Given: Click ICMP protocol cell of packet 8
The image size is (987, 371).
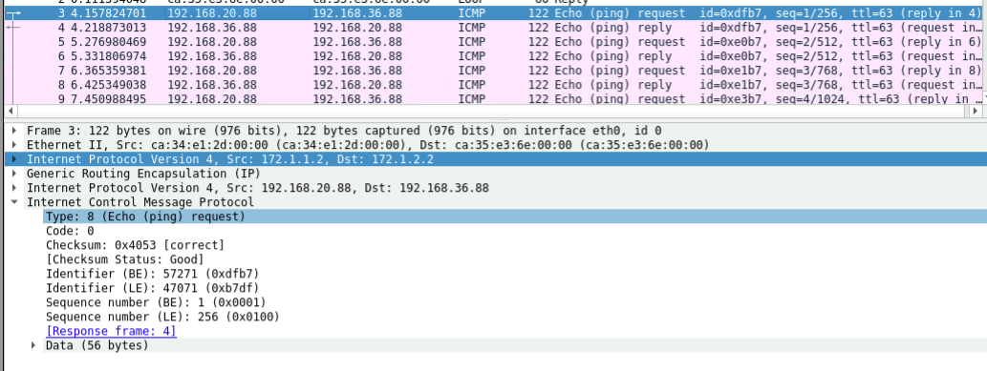Looking at the screenshot, I should pos(472,85).
